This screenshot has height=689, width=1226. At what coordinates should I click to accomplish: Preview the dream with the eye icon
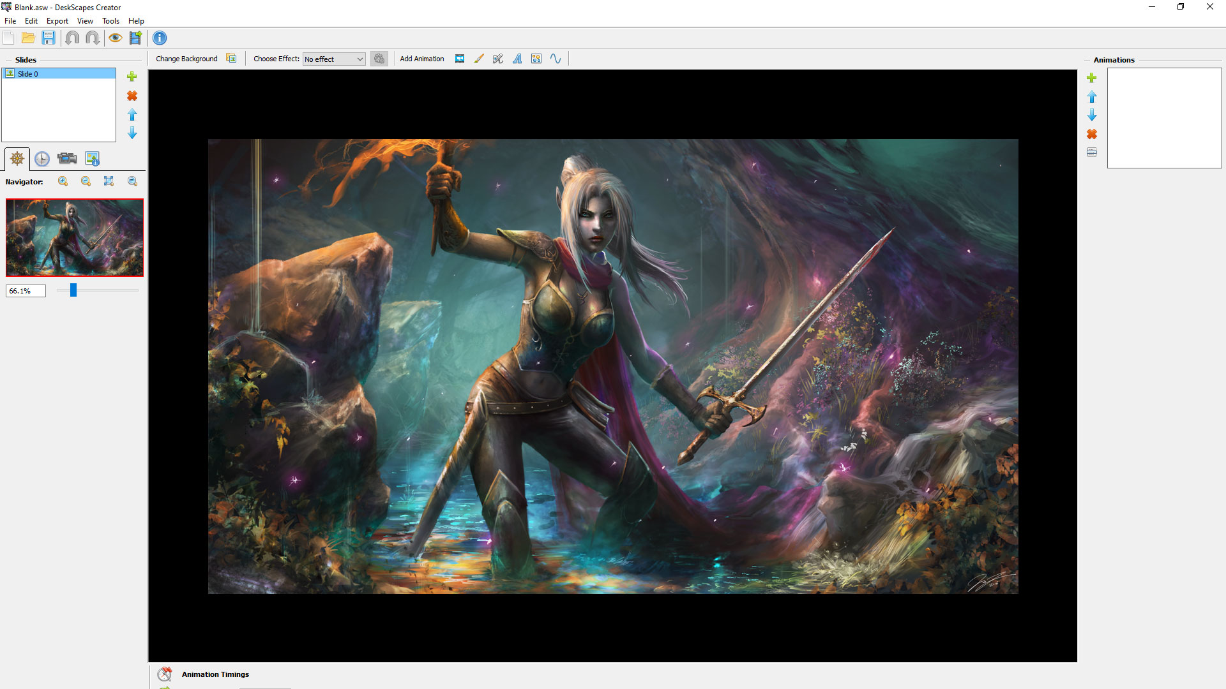point(116,38)
